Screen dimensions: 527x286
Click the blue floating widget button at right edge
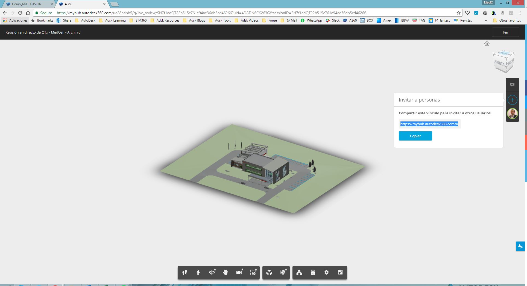[520, 246]
